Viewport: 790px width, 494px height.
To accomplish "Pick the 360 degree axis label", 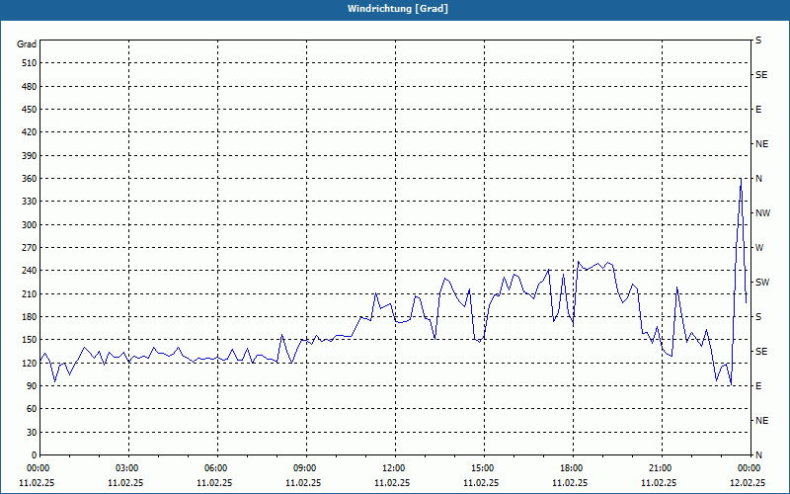I will tap(30, 179).
